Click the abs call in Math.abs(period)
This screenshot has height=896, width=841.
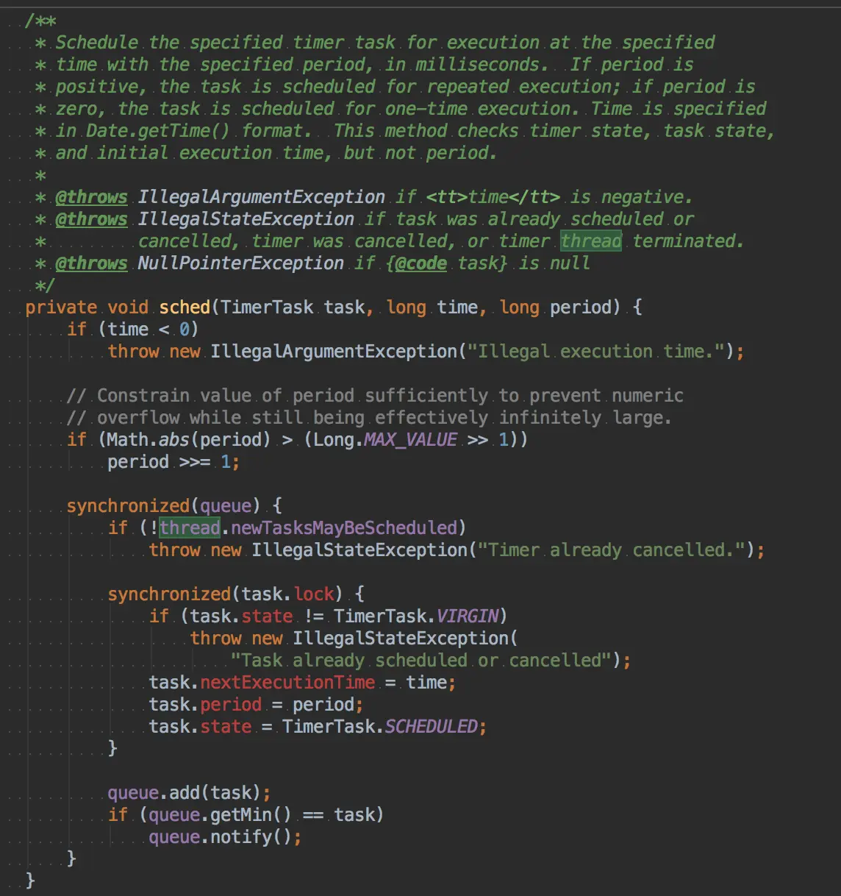173,439
